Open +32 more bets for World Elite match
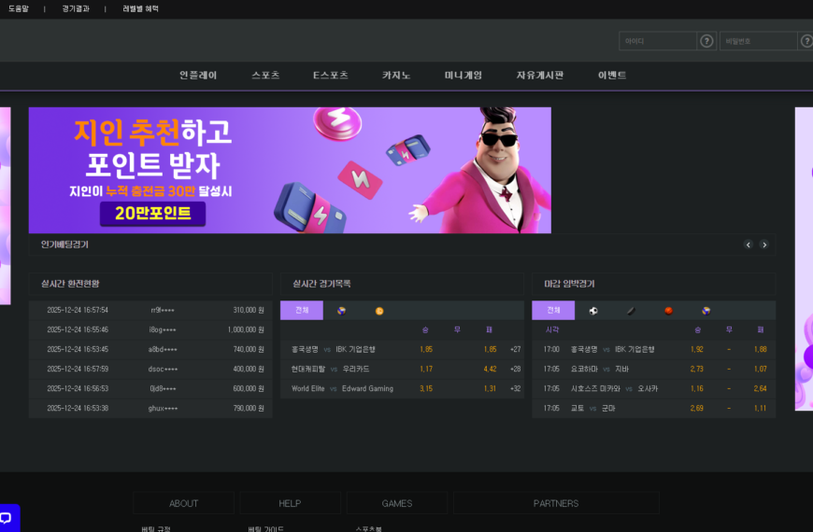 pos(516,388)
